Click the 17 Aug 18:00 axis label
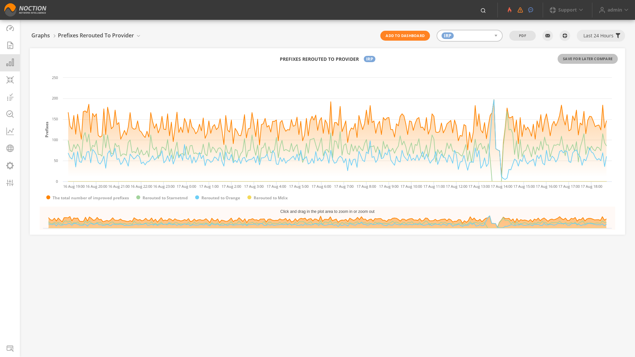 (591, 186)
